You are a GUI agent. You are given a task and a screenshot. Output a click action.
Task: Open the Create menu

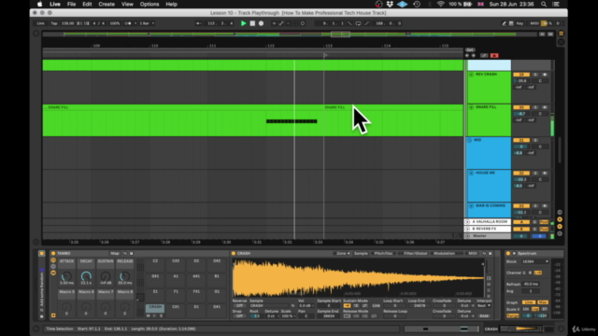coord(107,4)
